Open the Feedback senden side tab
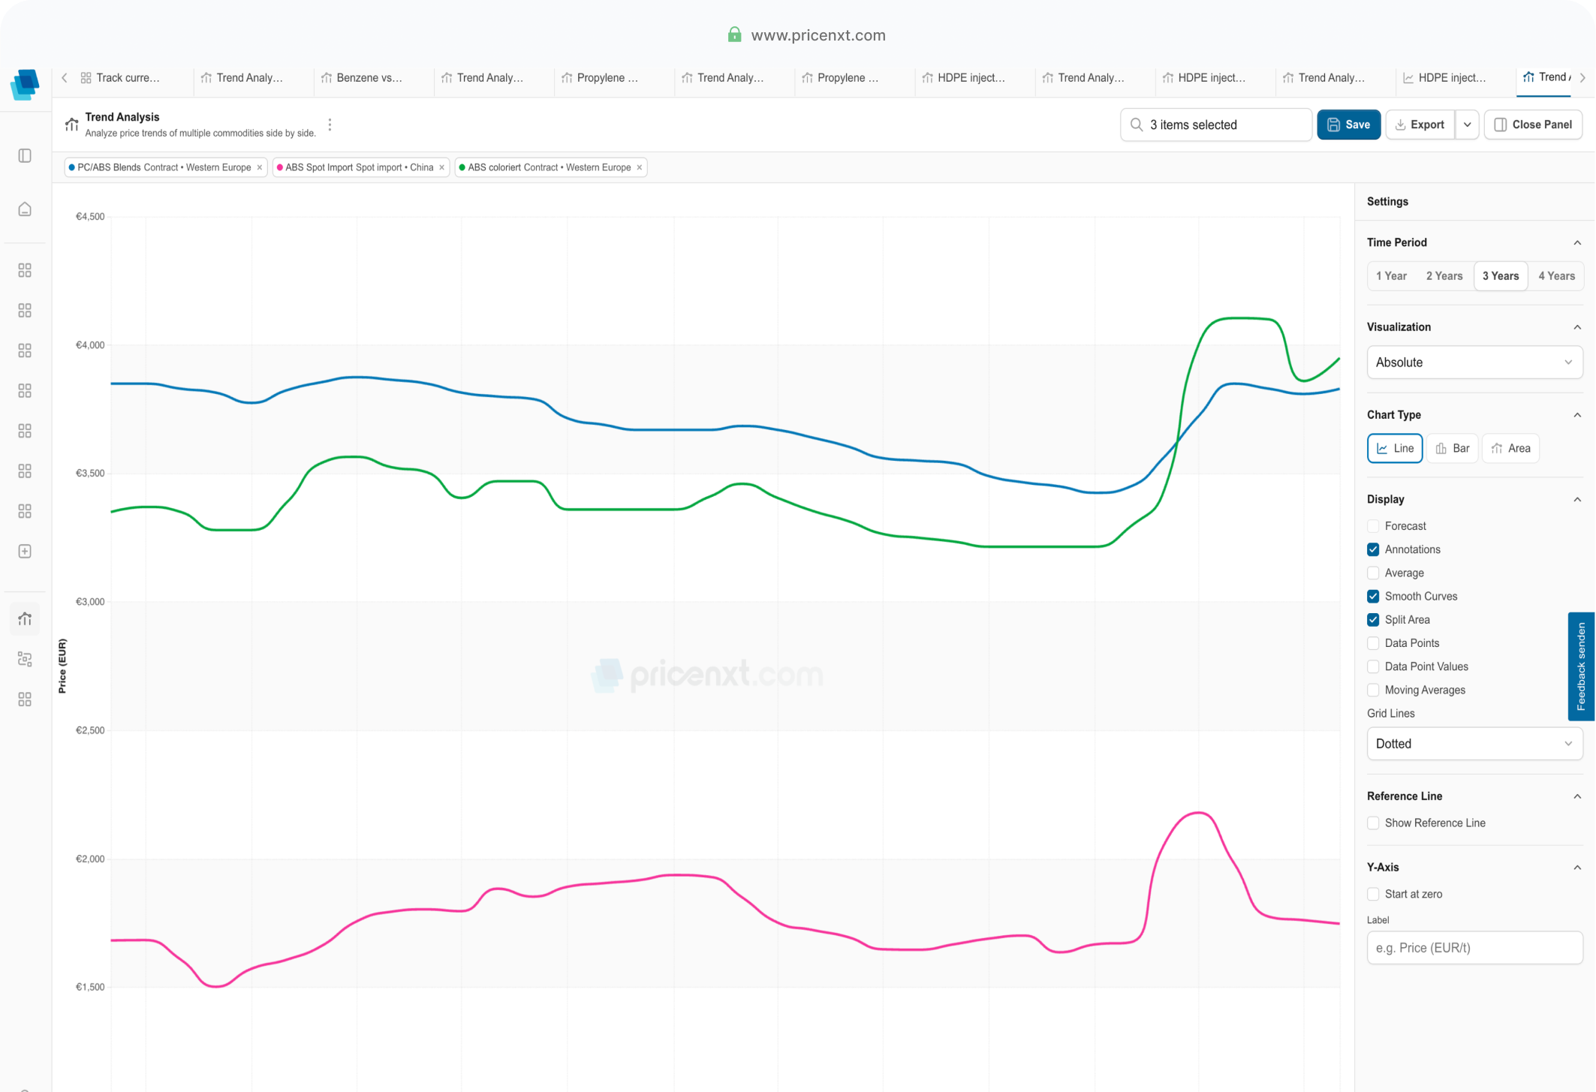The height and width of the screenshot is (1092, 1596). (x=1581, y=666)
